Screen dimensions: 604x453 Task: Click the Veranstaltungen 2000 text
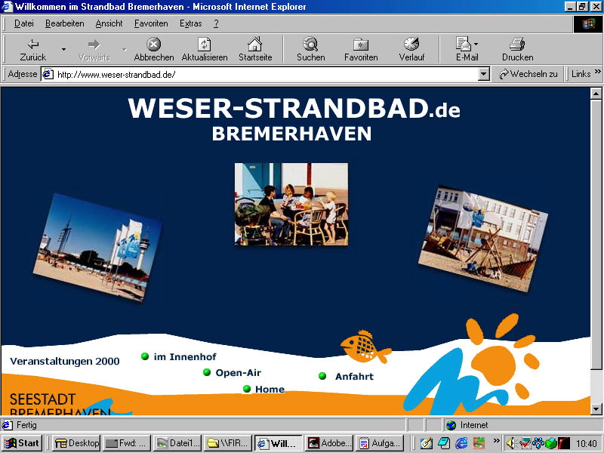tap(65, 362)
